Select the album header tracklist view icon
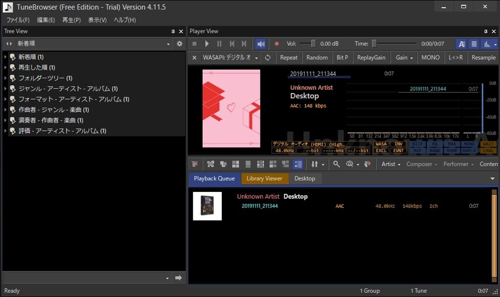Screen dimensions: 500x297 click(x=285, y=164)
